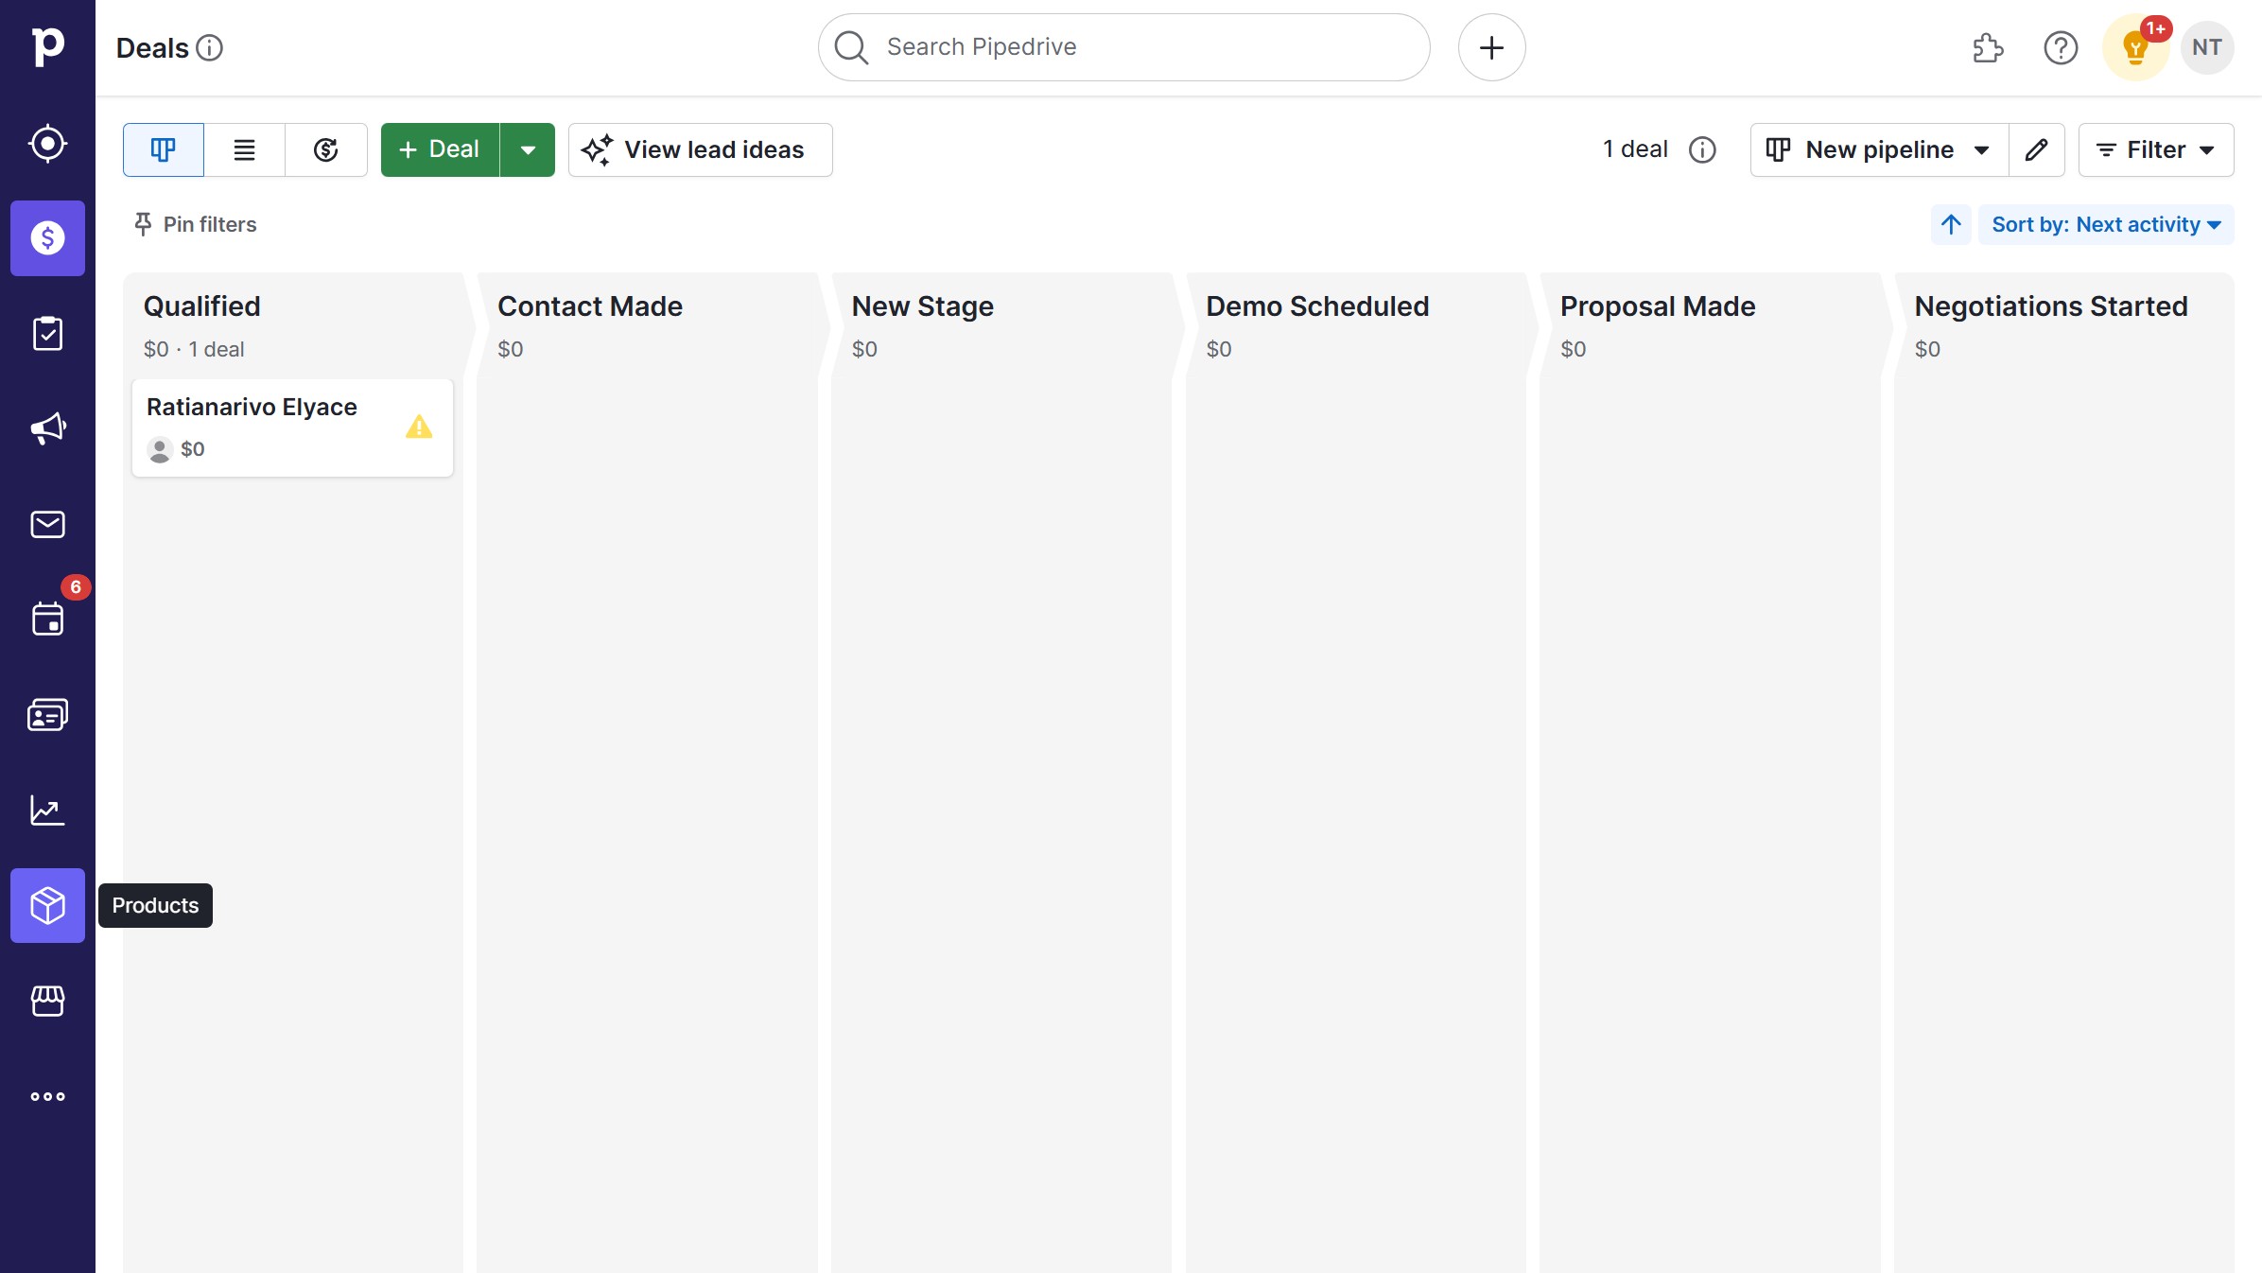The image size is (2262, 1273).
Task: Open Contacts from the sidebar
Action: [47, 715]
